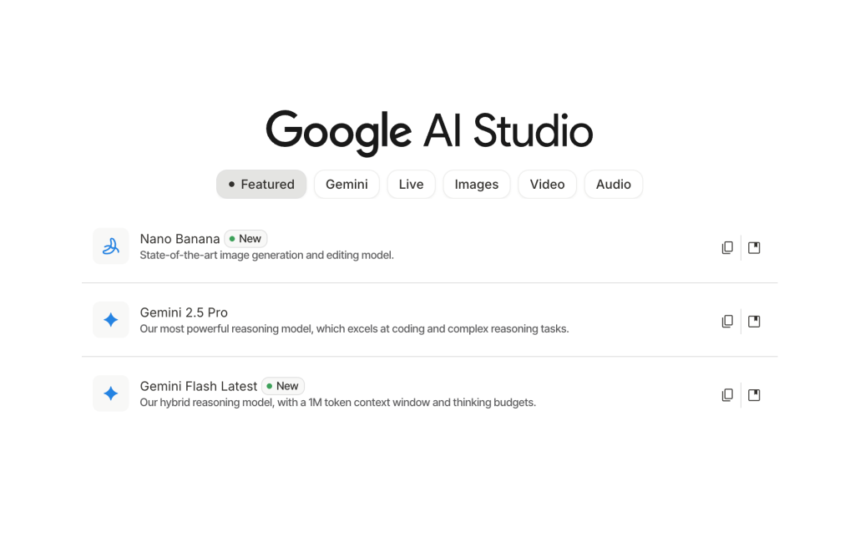Click the New badge beside Nano Banana

coord(245,239)
